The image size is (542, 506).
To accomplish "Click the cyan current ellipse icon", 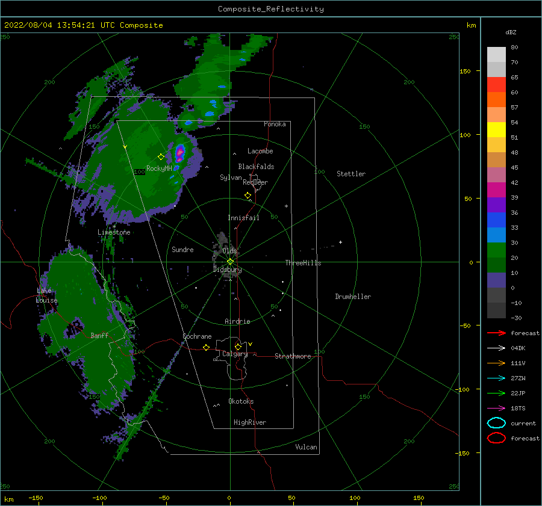I will [496, 423].
